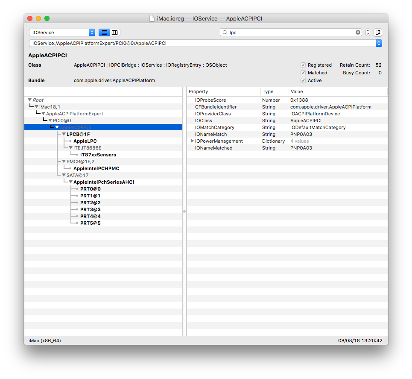Collapse the SATA@17 node
Image resolution: width=412 pixels, height=379 pixels.
pos(64,175)
